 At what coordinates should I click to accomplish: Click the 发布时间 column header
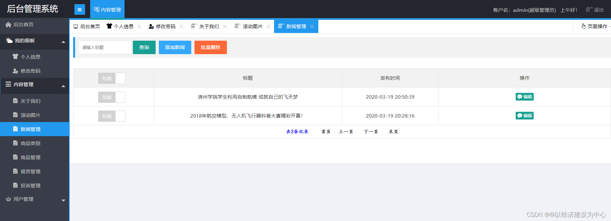[390, 78]
